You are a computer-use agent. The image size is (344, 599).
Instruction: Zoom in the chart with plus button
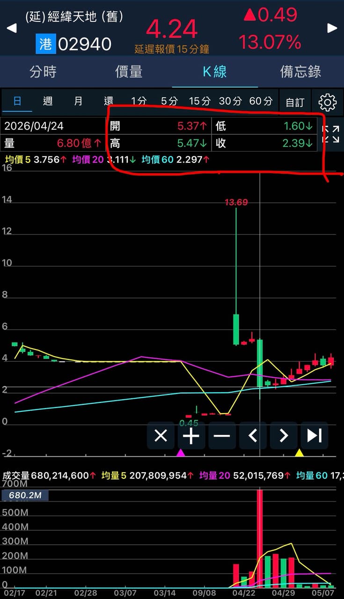click(x=191, y=436)
